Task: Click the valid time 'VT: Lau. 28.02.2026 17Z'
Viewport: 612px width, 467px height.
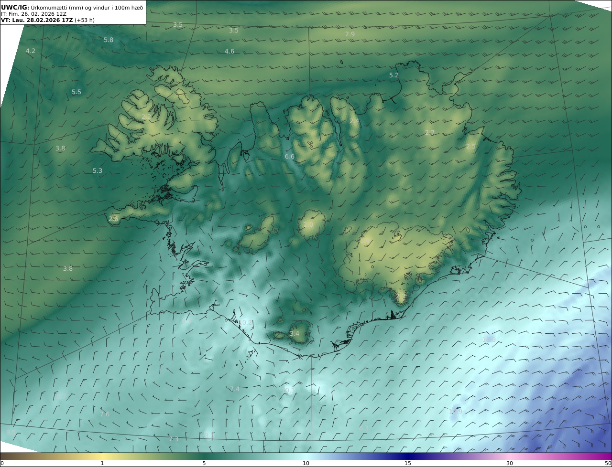Action: [x=37, y=21]
